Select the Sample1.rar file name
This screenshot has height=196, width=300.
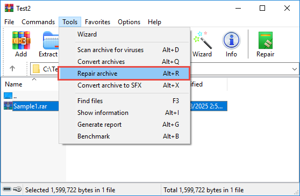[30, 106]
